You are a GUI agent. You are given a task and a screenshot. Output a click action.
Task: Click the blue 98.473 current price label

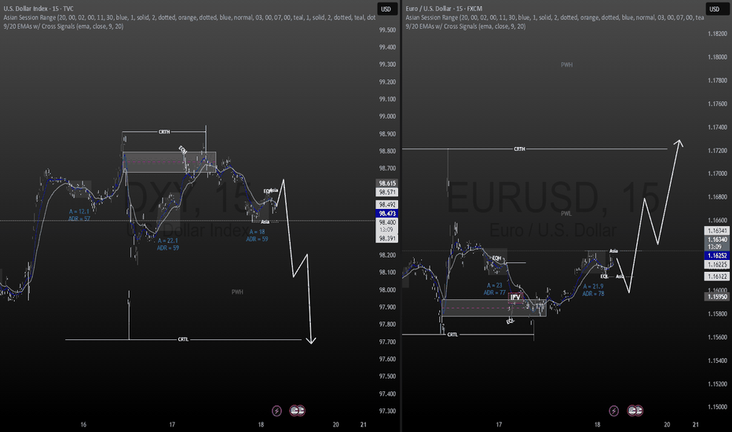pos(387,214)
